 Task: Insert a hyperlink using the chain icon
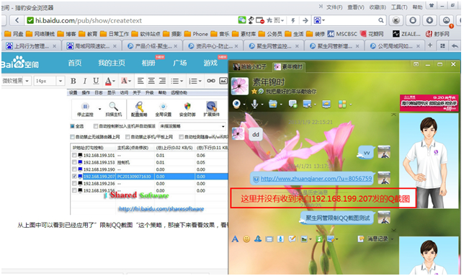tap(211, 81)
